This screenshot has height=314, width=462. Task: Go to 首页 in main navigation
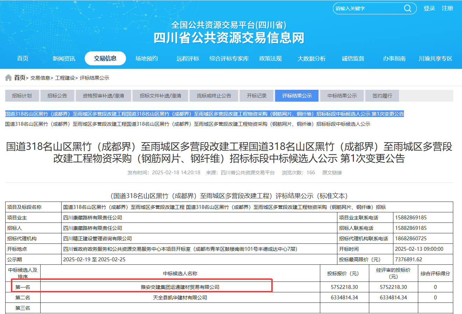tap(23, 59)
